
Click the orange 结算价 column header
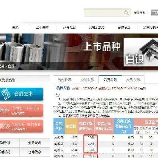(71, 126)
